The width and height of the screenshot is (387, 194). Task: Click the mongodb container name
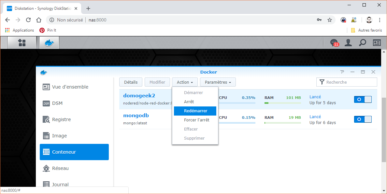(x=136, y=115)
